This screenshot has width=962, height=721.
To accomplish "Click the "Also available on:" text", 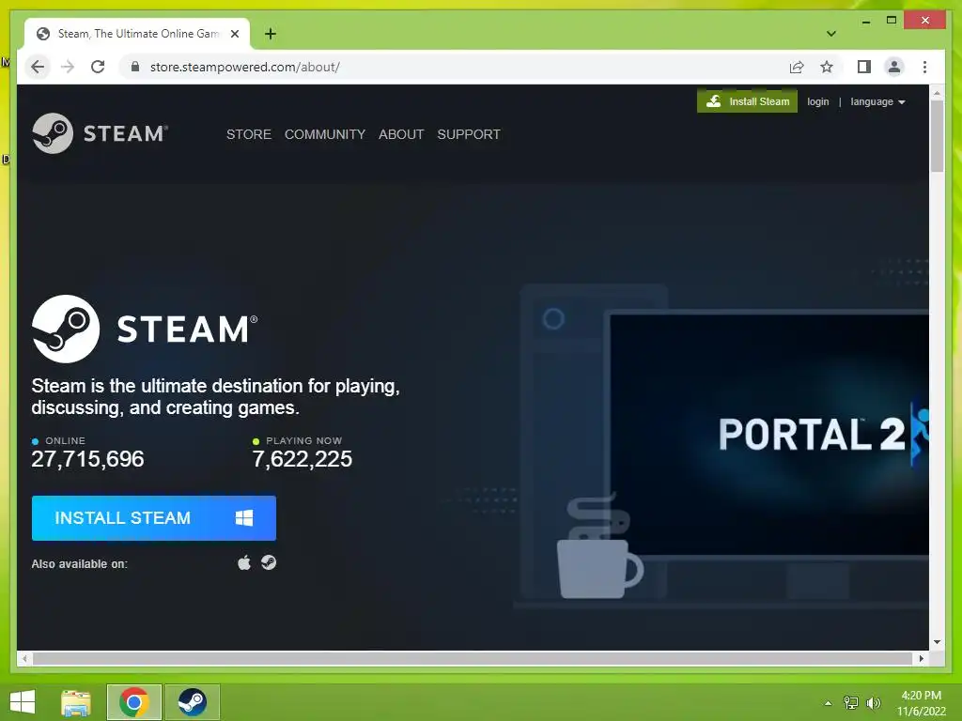I will pos(80,564).
